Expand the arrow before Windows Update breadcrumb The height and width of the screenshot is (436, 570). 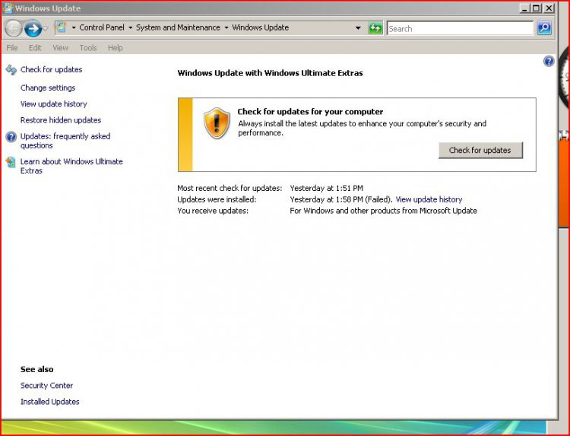pos(226,27)
